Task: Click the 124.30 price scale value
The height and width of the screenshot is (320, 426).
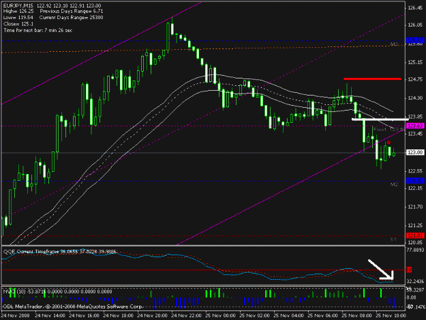Action: point(415,98)
